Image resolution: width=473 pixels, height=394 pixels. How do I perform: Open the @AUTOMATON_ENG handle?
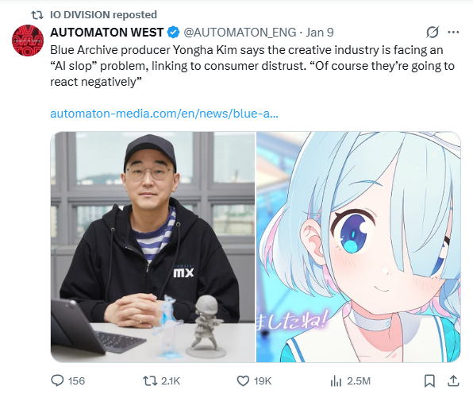coord(240,33)
